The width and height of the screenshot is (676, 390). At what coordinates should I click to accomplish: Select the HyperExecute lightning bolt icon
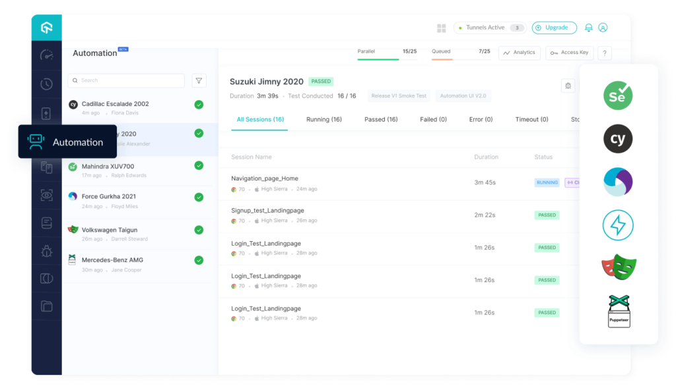pyautogui.click(x=618, y=225)
